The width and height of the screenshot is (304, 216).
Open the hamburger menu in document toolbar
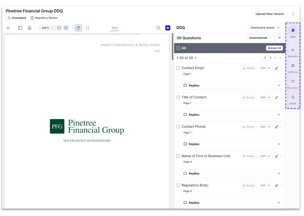coord(8,28)
